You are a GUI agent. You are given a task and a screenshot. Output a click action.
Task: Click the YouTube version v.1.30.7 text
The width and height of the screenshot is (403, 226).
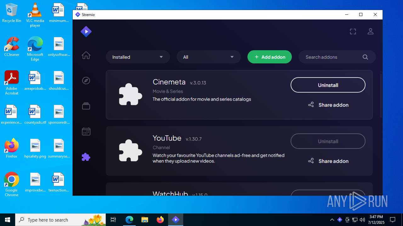(194, 139)
